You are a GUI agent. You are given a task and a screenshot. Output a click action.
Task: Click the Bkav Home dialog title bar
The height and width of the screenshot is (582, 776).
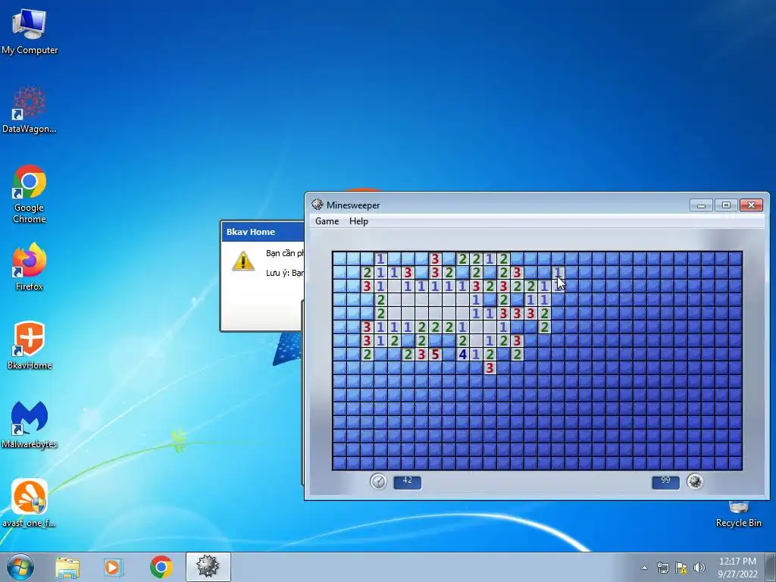pos(263,232)
